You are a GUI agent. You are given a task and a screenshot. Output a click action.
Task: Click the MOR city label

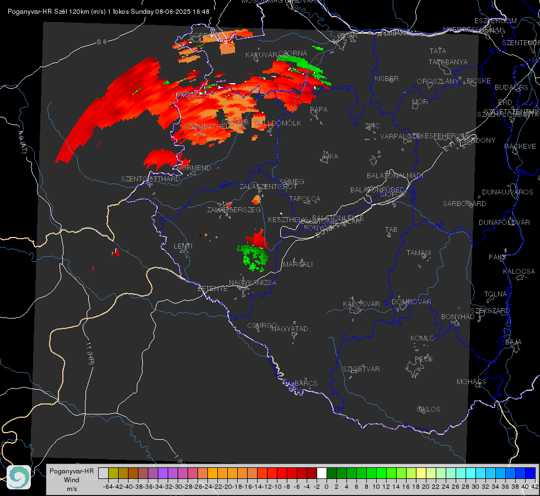click(x=420, y=102)
